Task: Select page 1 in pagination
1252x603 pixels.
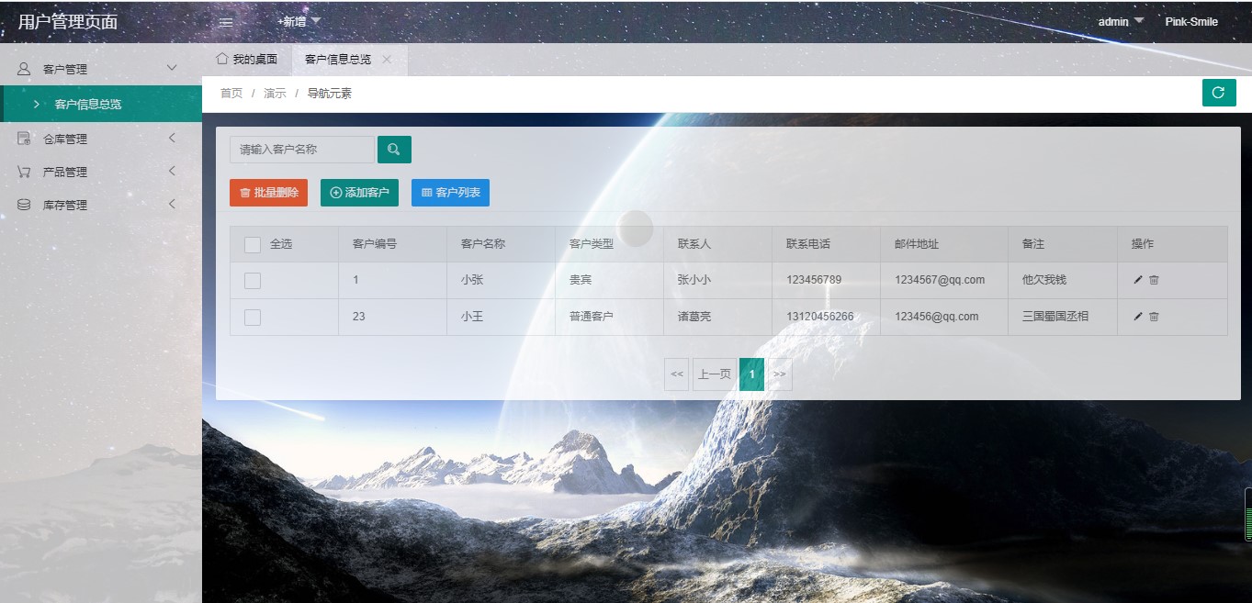Action: click(751, 374)
